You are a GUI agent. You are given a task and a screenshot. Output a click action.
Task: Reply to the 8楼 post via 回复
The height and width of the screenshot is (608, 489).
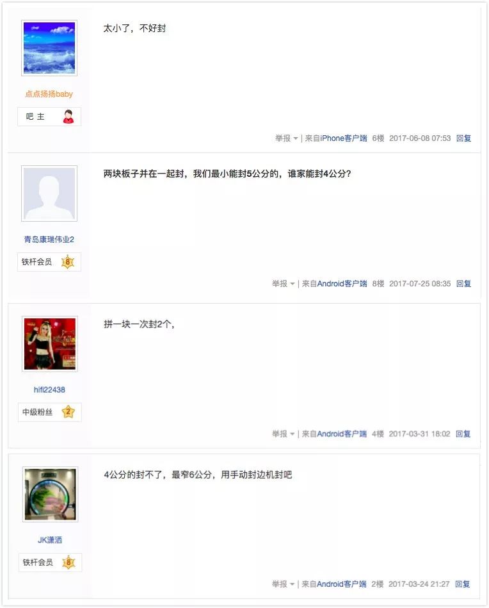[463, 283]
